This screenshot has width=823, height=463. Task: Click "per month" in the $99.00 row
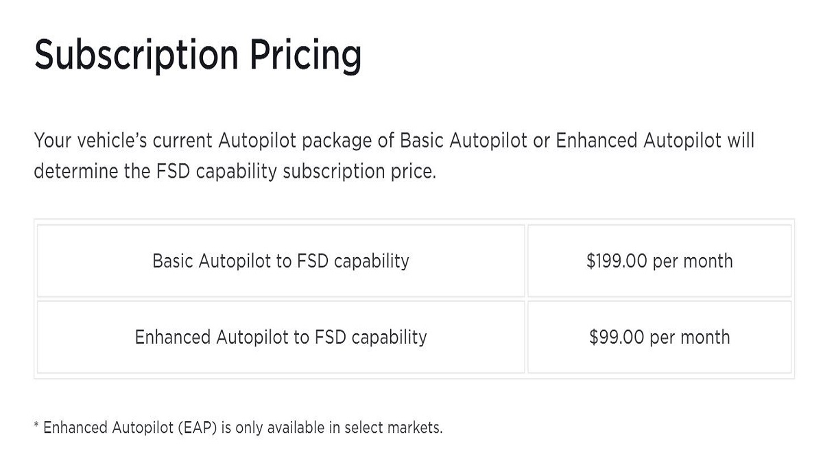[x=690, y=337]
